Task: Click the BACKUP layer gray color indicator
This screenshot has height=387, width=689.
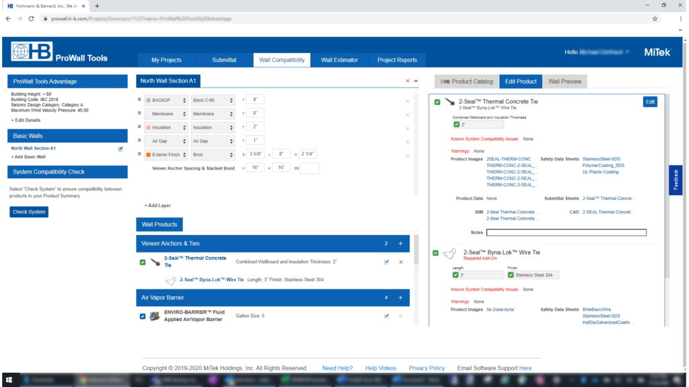Action: tap(149, 100)
